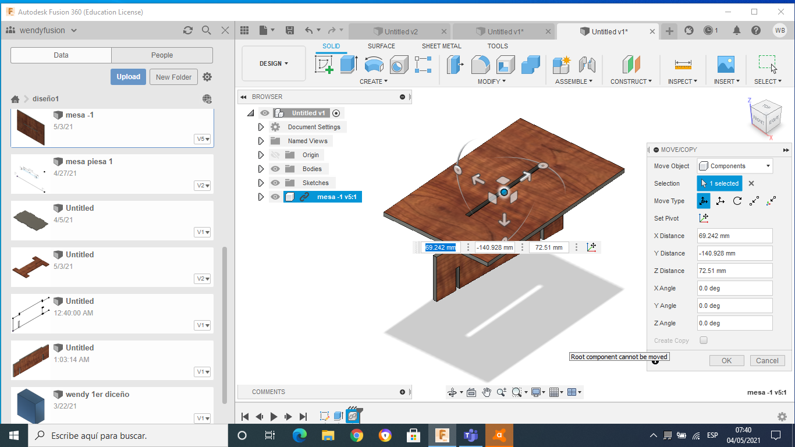Choose Point to Point move type
The image size is (795, 447).
coord(754,201)
